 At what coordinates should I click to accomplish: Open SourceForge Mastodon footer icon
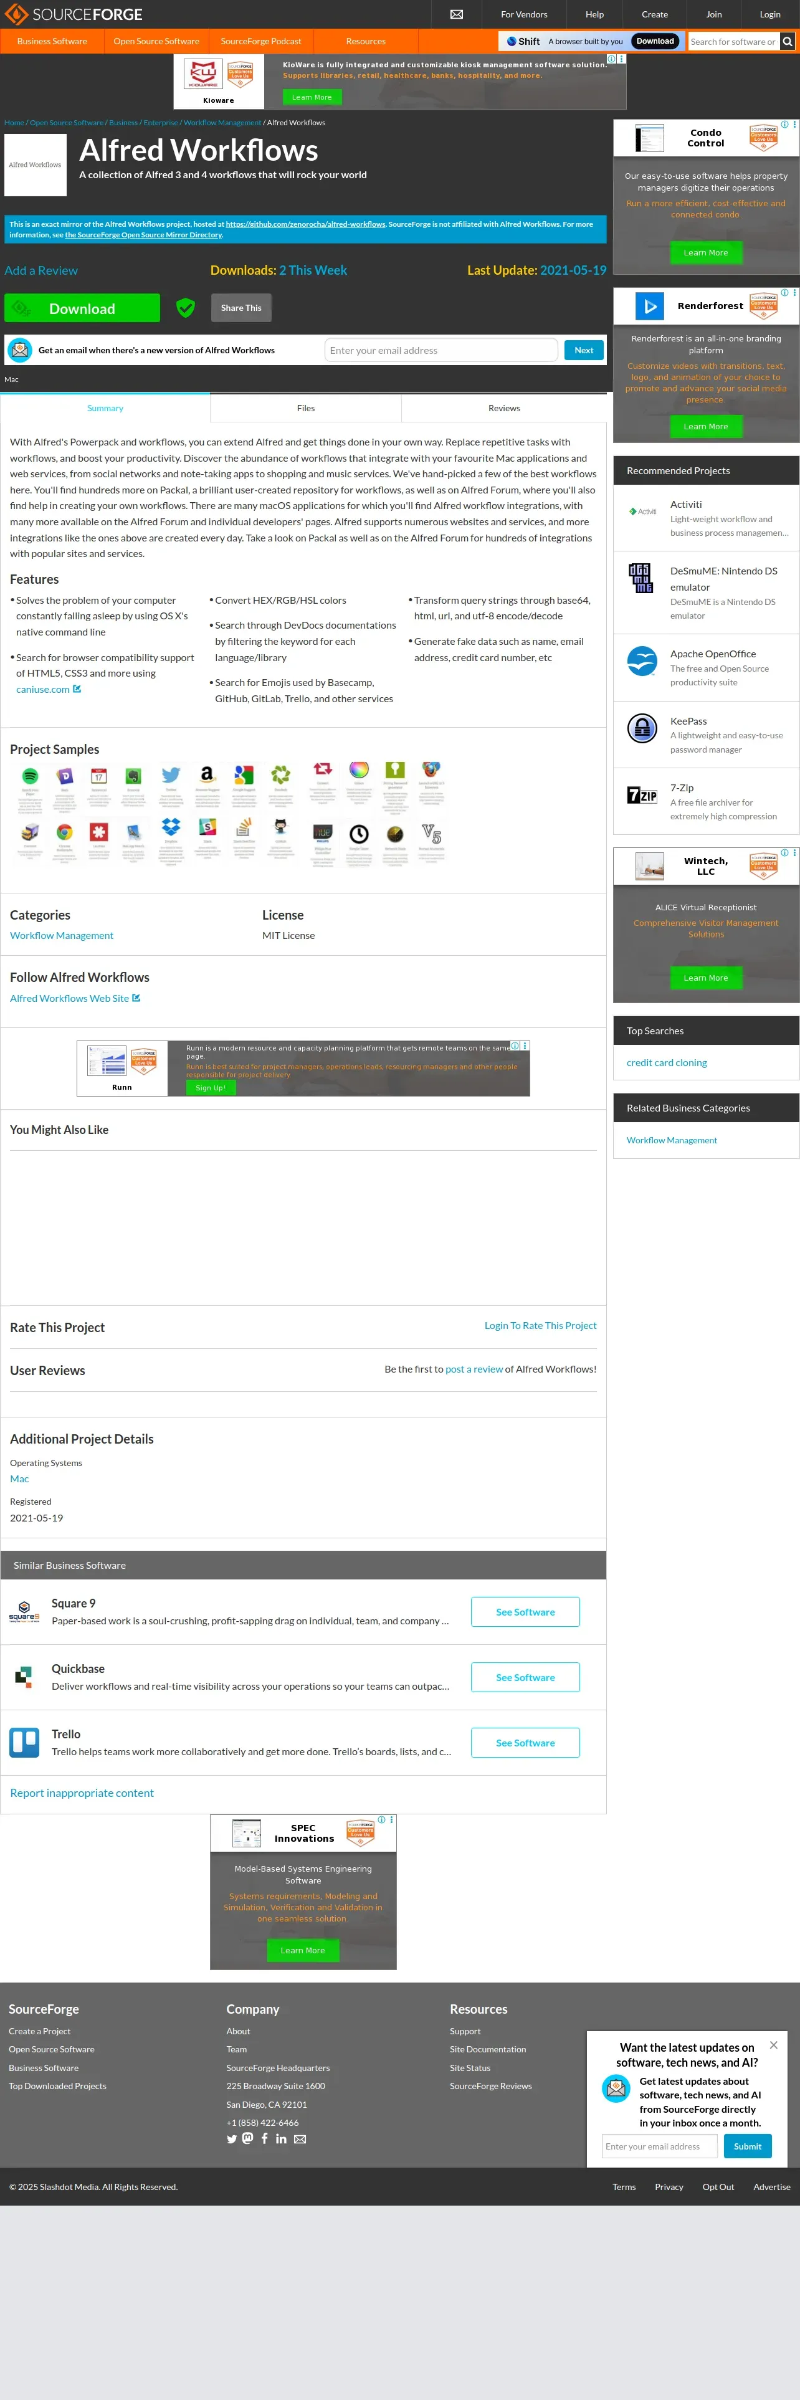click(248, 2138)
